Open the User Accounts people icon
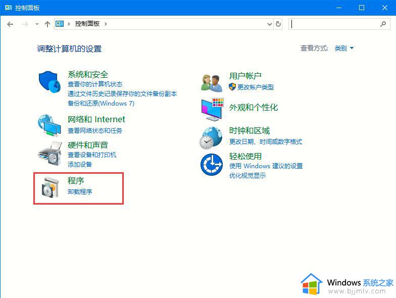The height and width of the screenshot is (298, 396). tap(212, 83)
